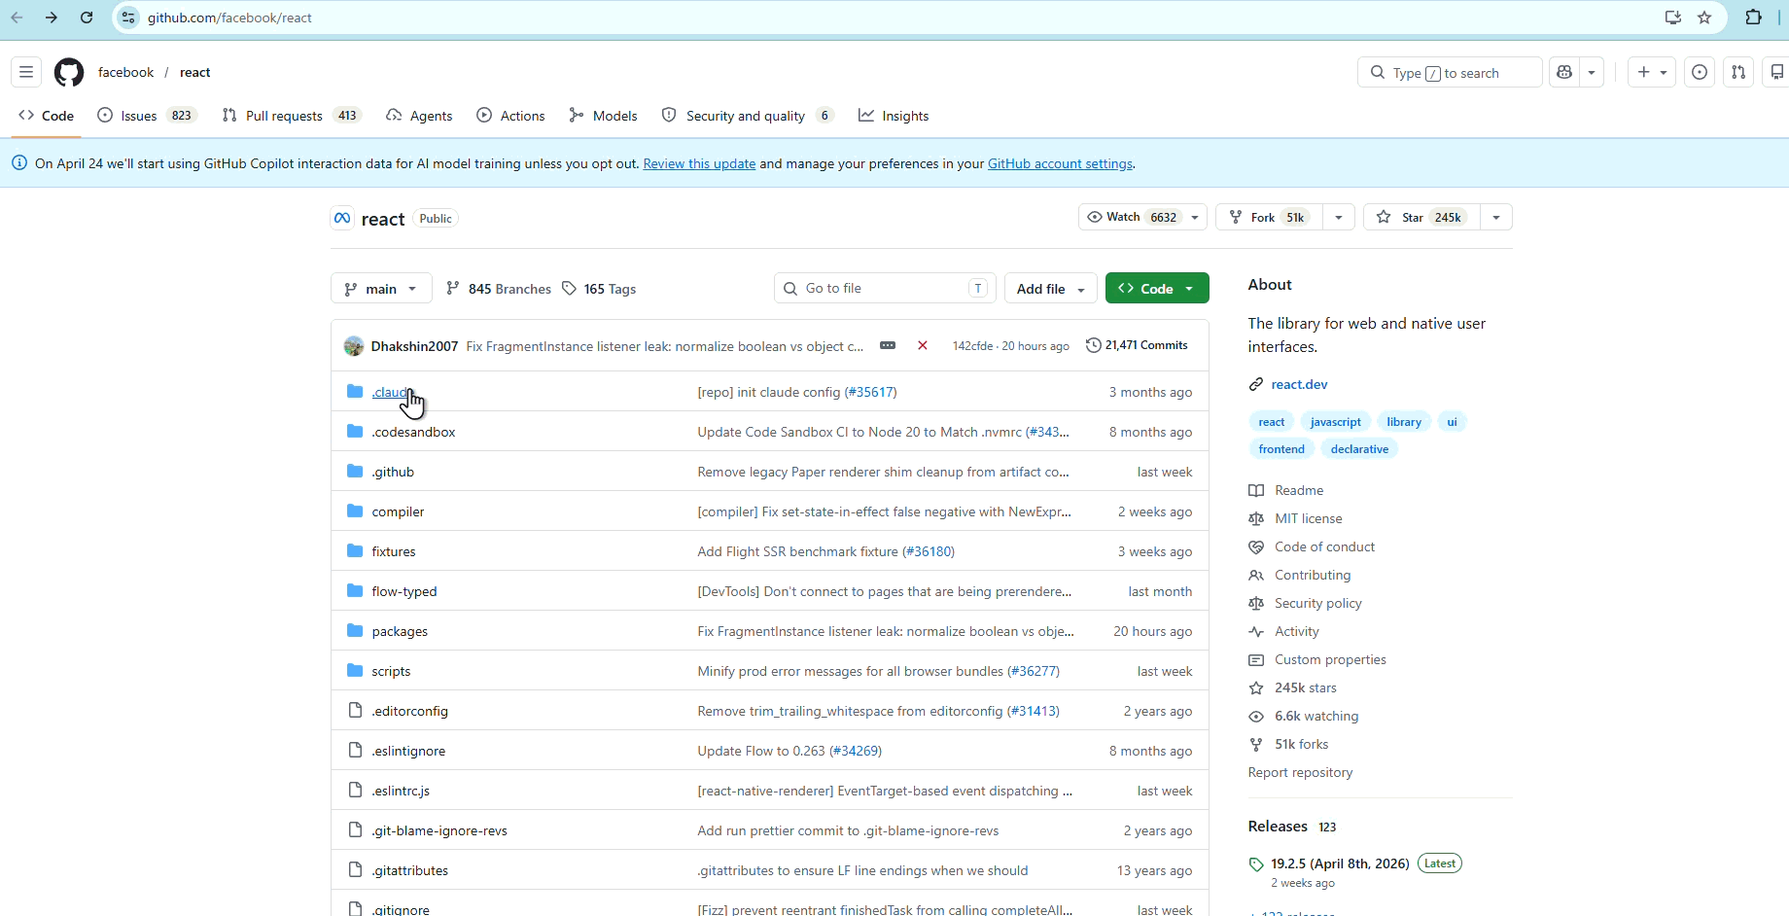Viewport: 1789px width, 916px height.
Task: Open the Insights tab
Action: pos(894,116)
